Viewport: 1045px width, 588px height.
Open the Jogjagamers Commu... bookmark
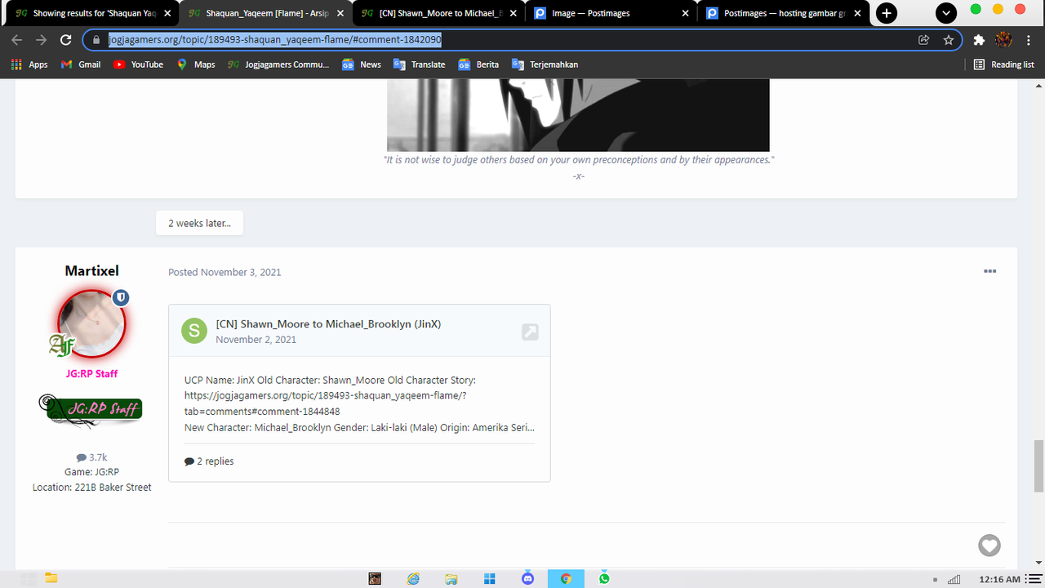tap(278, 65)
